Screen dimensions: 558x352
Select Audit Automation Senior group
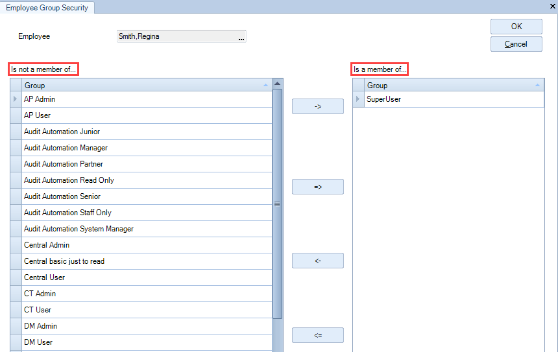tap(147, 196)
